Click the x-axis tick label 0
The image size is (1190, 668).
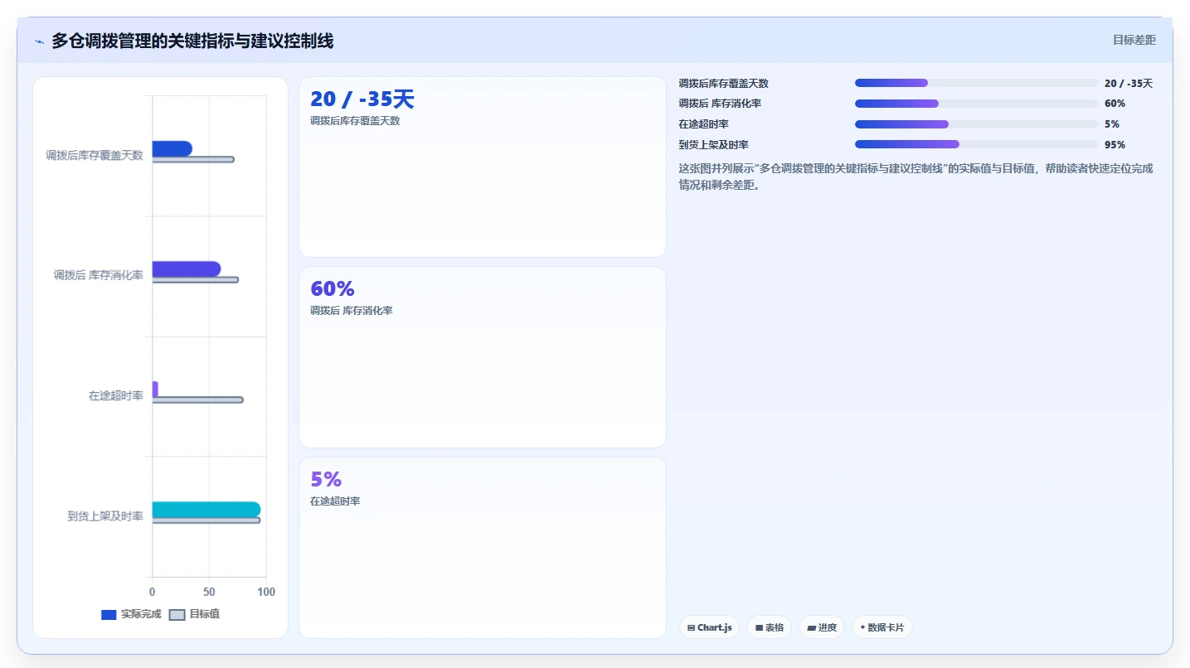153,592
